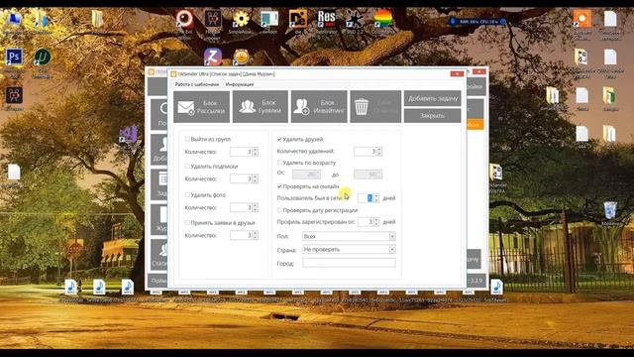This screenshot has height=357, width=634.
Task: Enable Проверять дату регистрации checkbox
Action: pos(279,210)
